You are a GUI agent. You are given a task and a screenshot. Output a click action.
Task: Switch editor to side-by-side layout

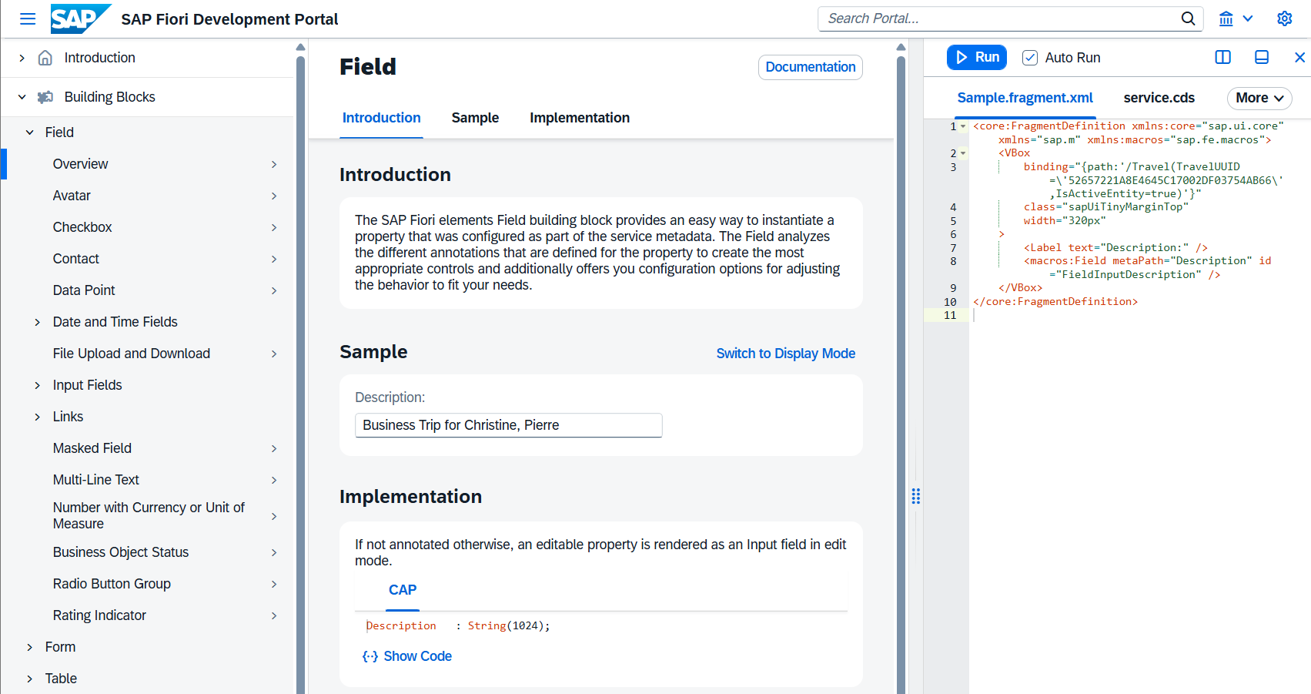pyautogui.click(x=1222, y=57)
